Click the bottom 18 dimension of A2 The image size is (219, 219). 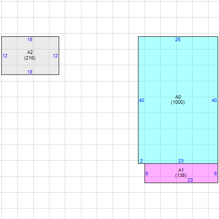point(30,72)
